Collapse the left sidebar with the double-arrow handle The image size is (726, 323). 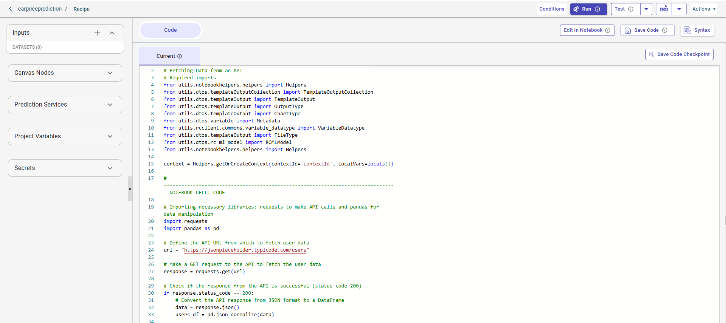pos(130,189)
